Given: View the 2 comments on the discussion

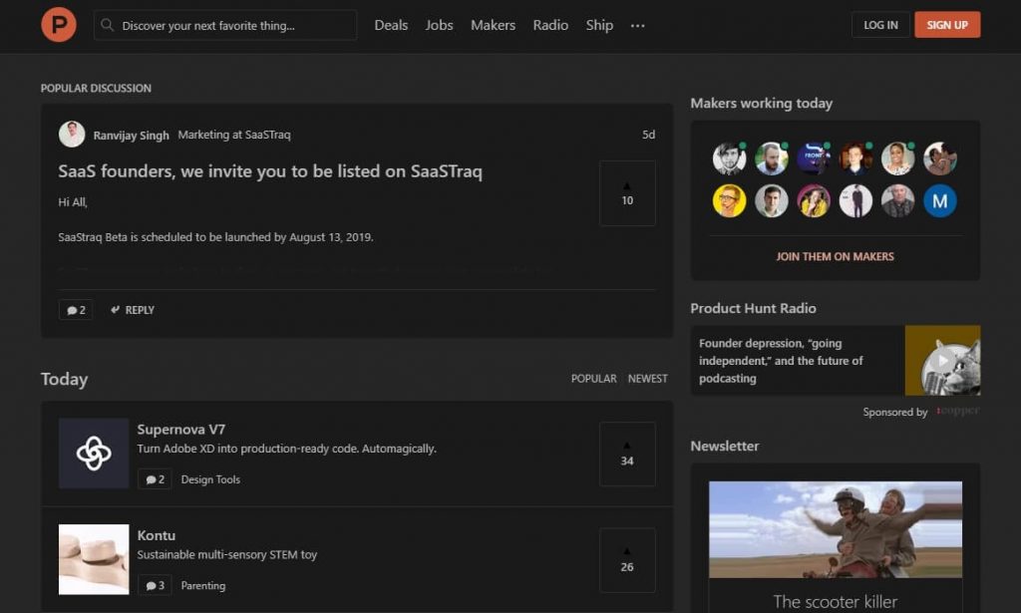Looking at the screenshot, I should [76, 310].
